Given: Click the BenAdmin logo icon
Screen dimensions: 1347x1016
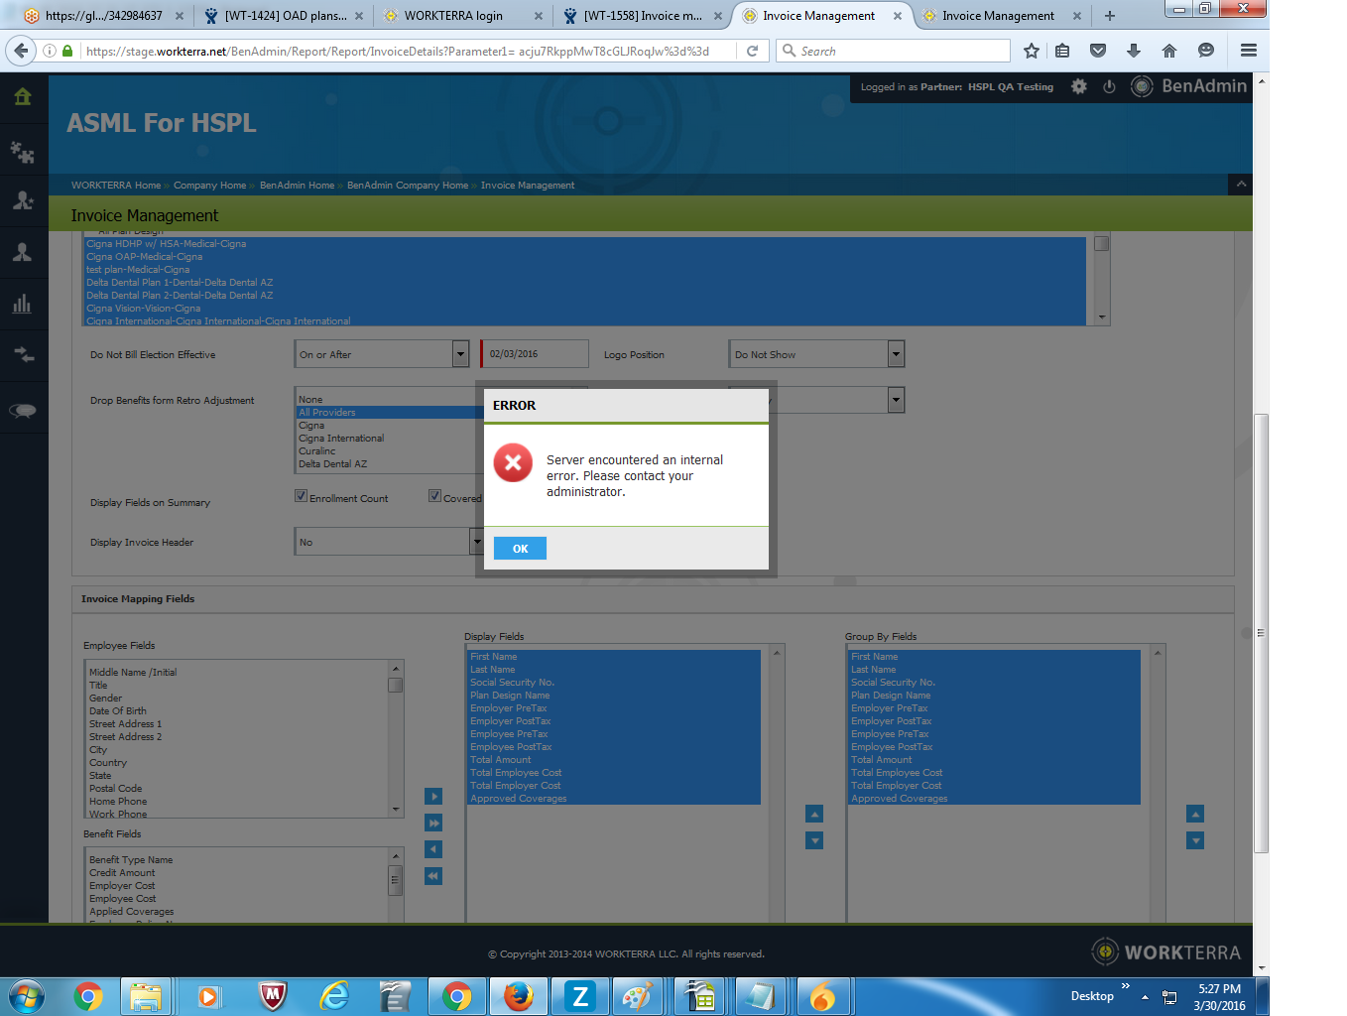Looking at the screenshot, I should click(x=1142, y=86).
